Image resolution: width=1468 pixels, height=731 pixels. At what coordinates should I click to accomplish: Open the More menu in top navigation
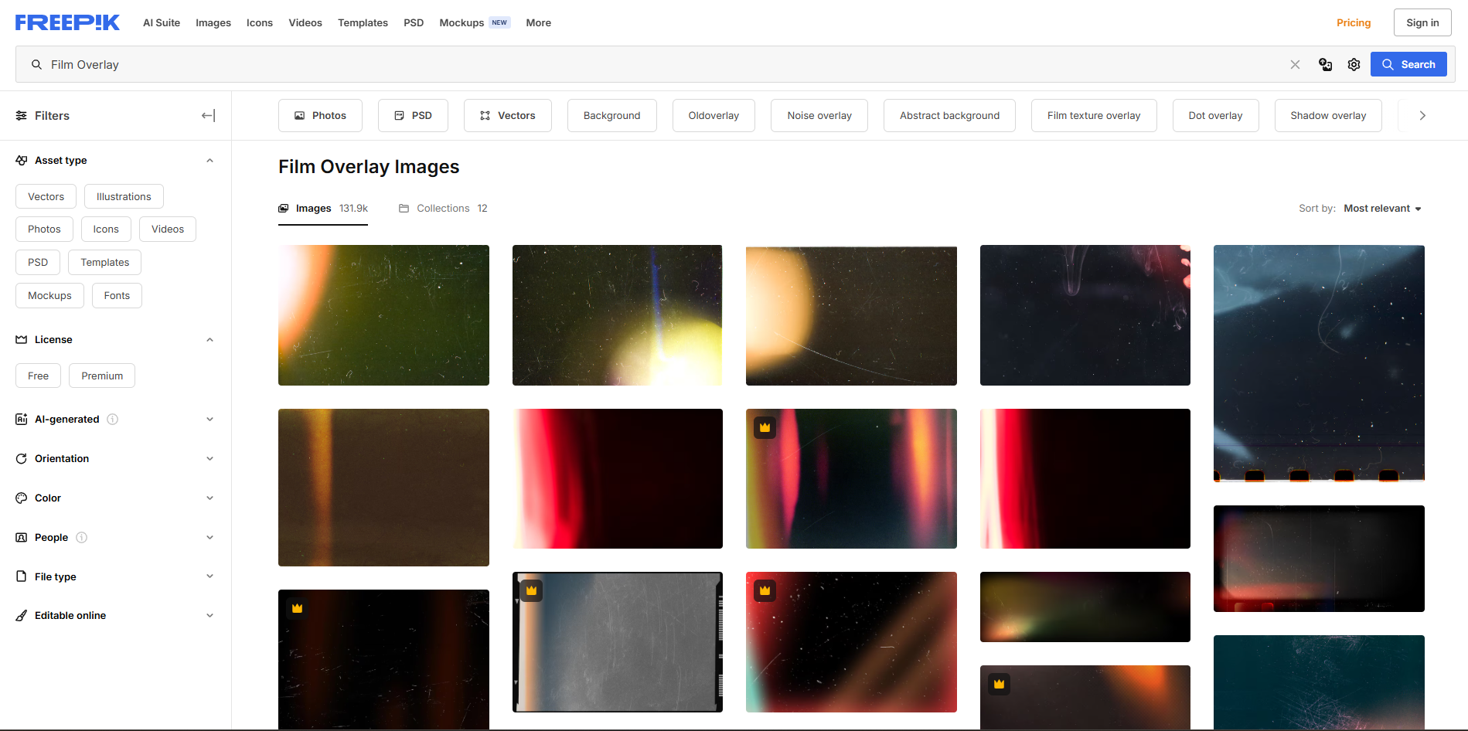point(539,23)
